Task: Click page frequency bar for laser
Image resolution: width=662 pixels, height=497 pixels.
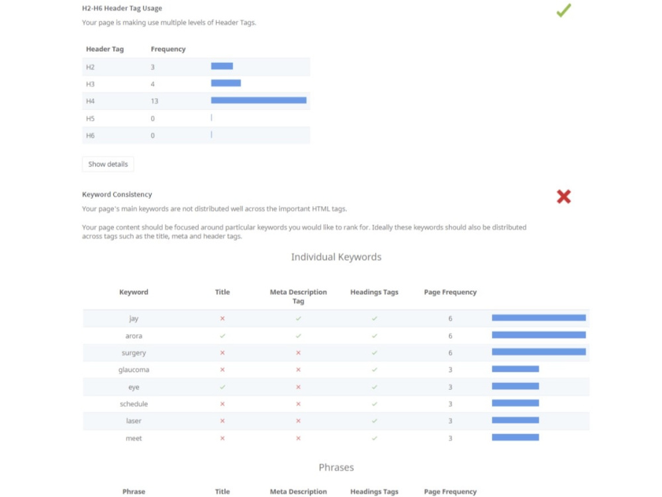Action: (516, 420)
